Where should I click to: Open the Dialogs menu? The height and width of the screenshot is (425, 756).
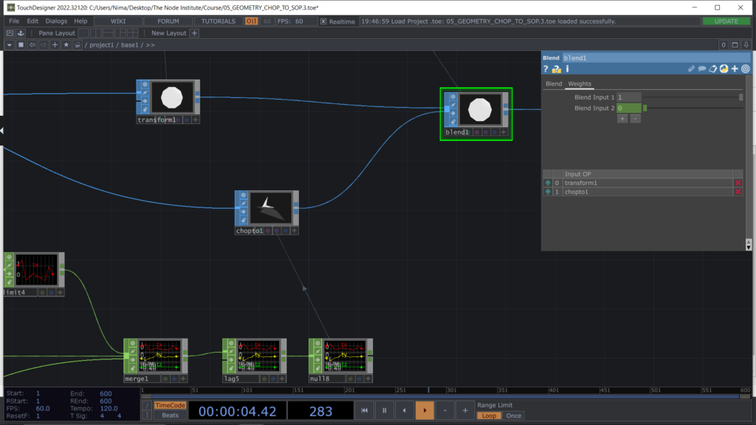(x=56, y=21)
